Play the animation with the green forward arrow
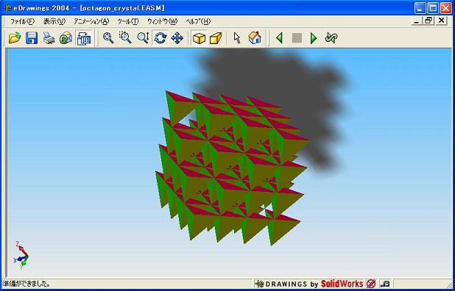 [x=314, y=38]
